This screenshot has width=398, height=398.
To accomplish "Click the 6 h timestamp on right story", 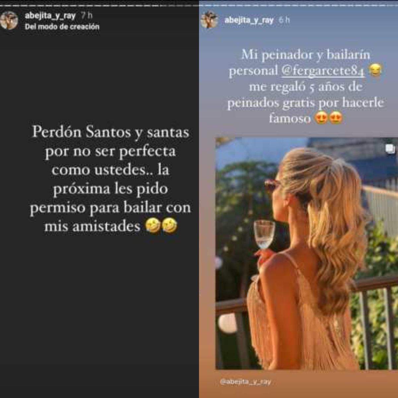I will click(x=284, y=20).
